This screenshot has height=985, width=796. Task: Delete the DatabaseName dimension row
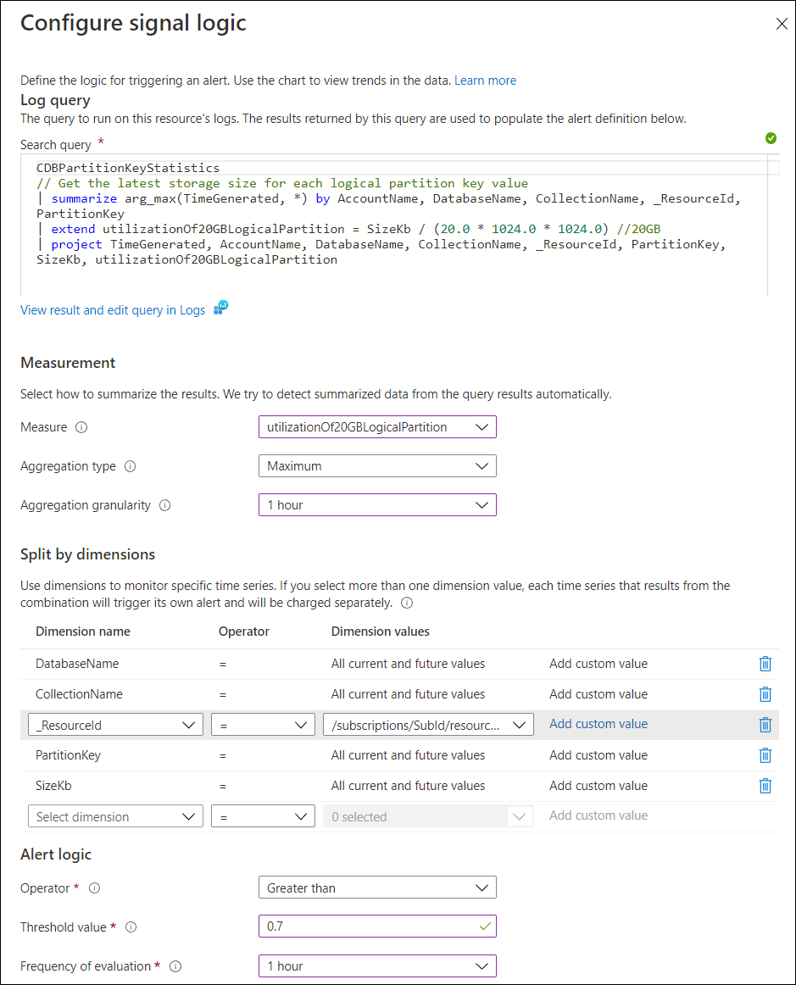765,664
